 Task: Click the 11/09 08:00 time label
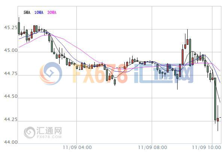pos(152,147)
